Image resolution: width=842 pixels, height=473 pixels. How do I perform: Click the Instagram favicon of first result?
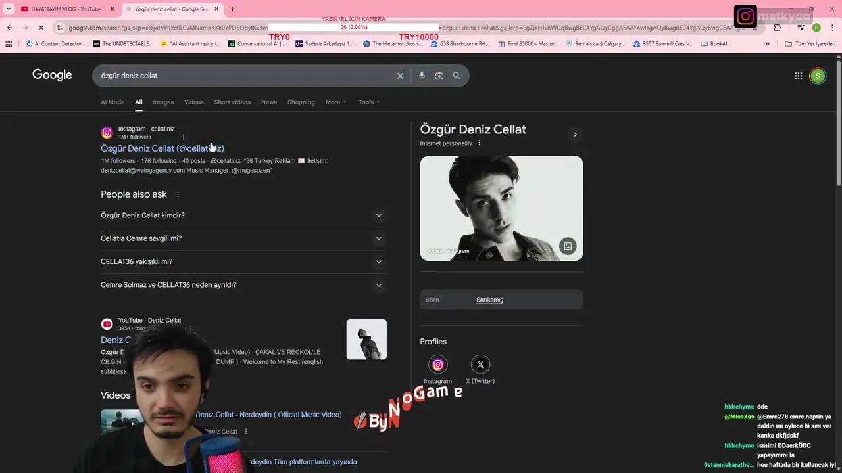click(107, 133)
